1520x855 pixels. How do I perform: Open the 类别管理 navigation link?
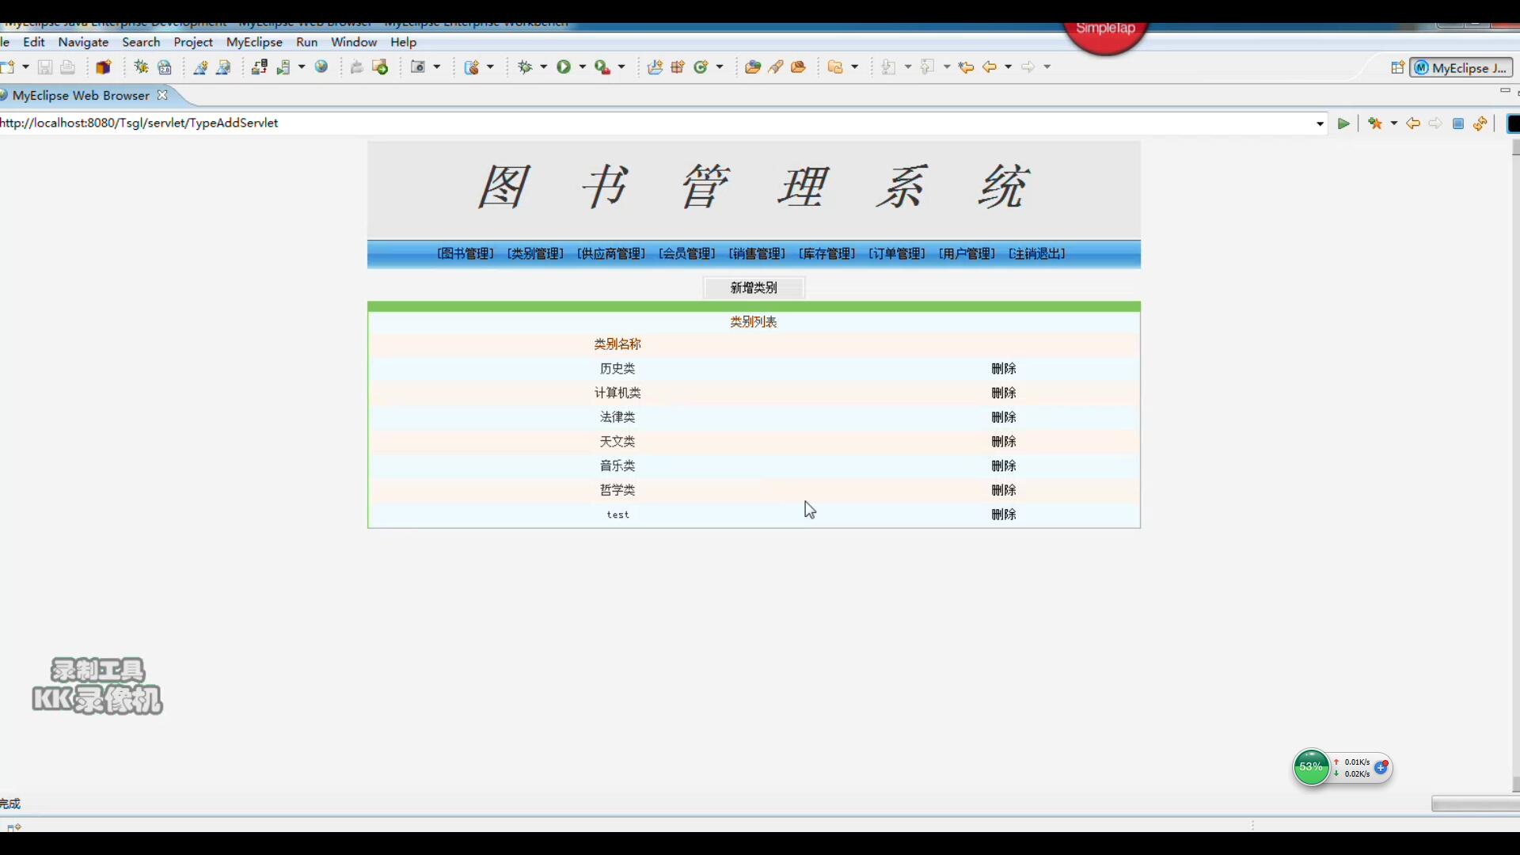click(x=535, y=253)
